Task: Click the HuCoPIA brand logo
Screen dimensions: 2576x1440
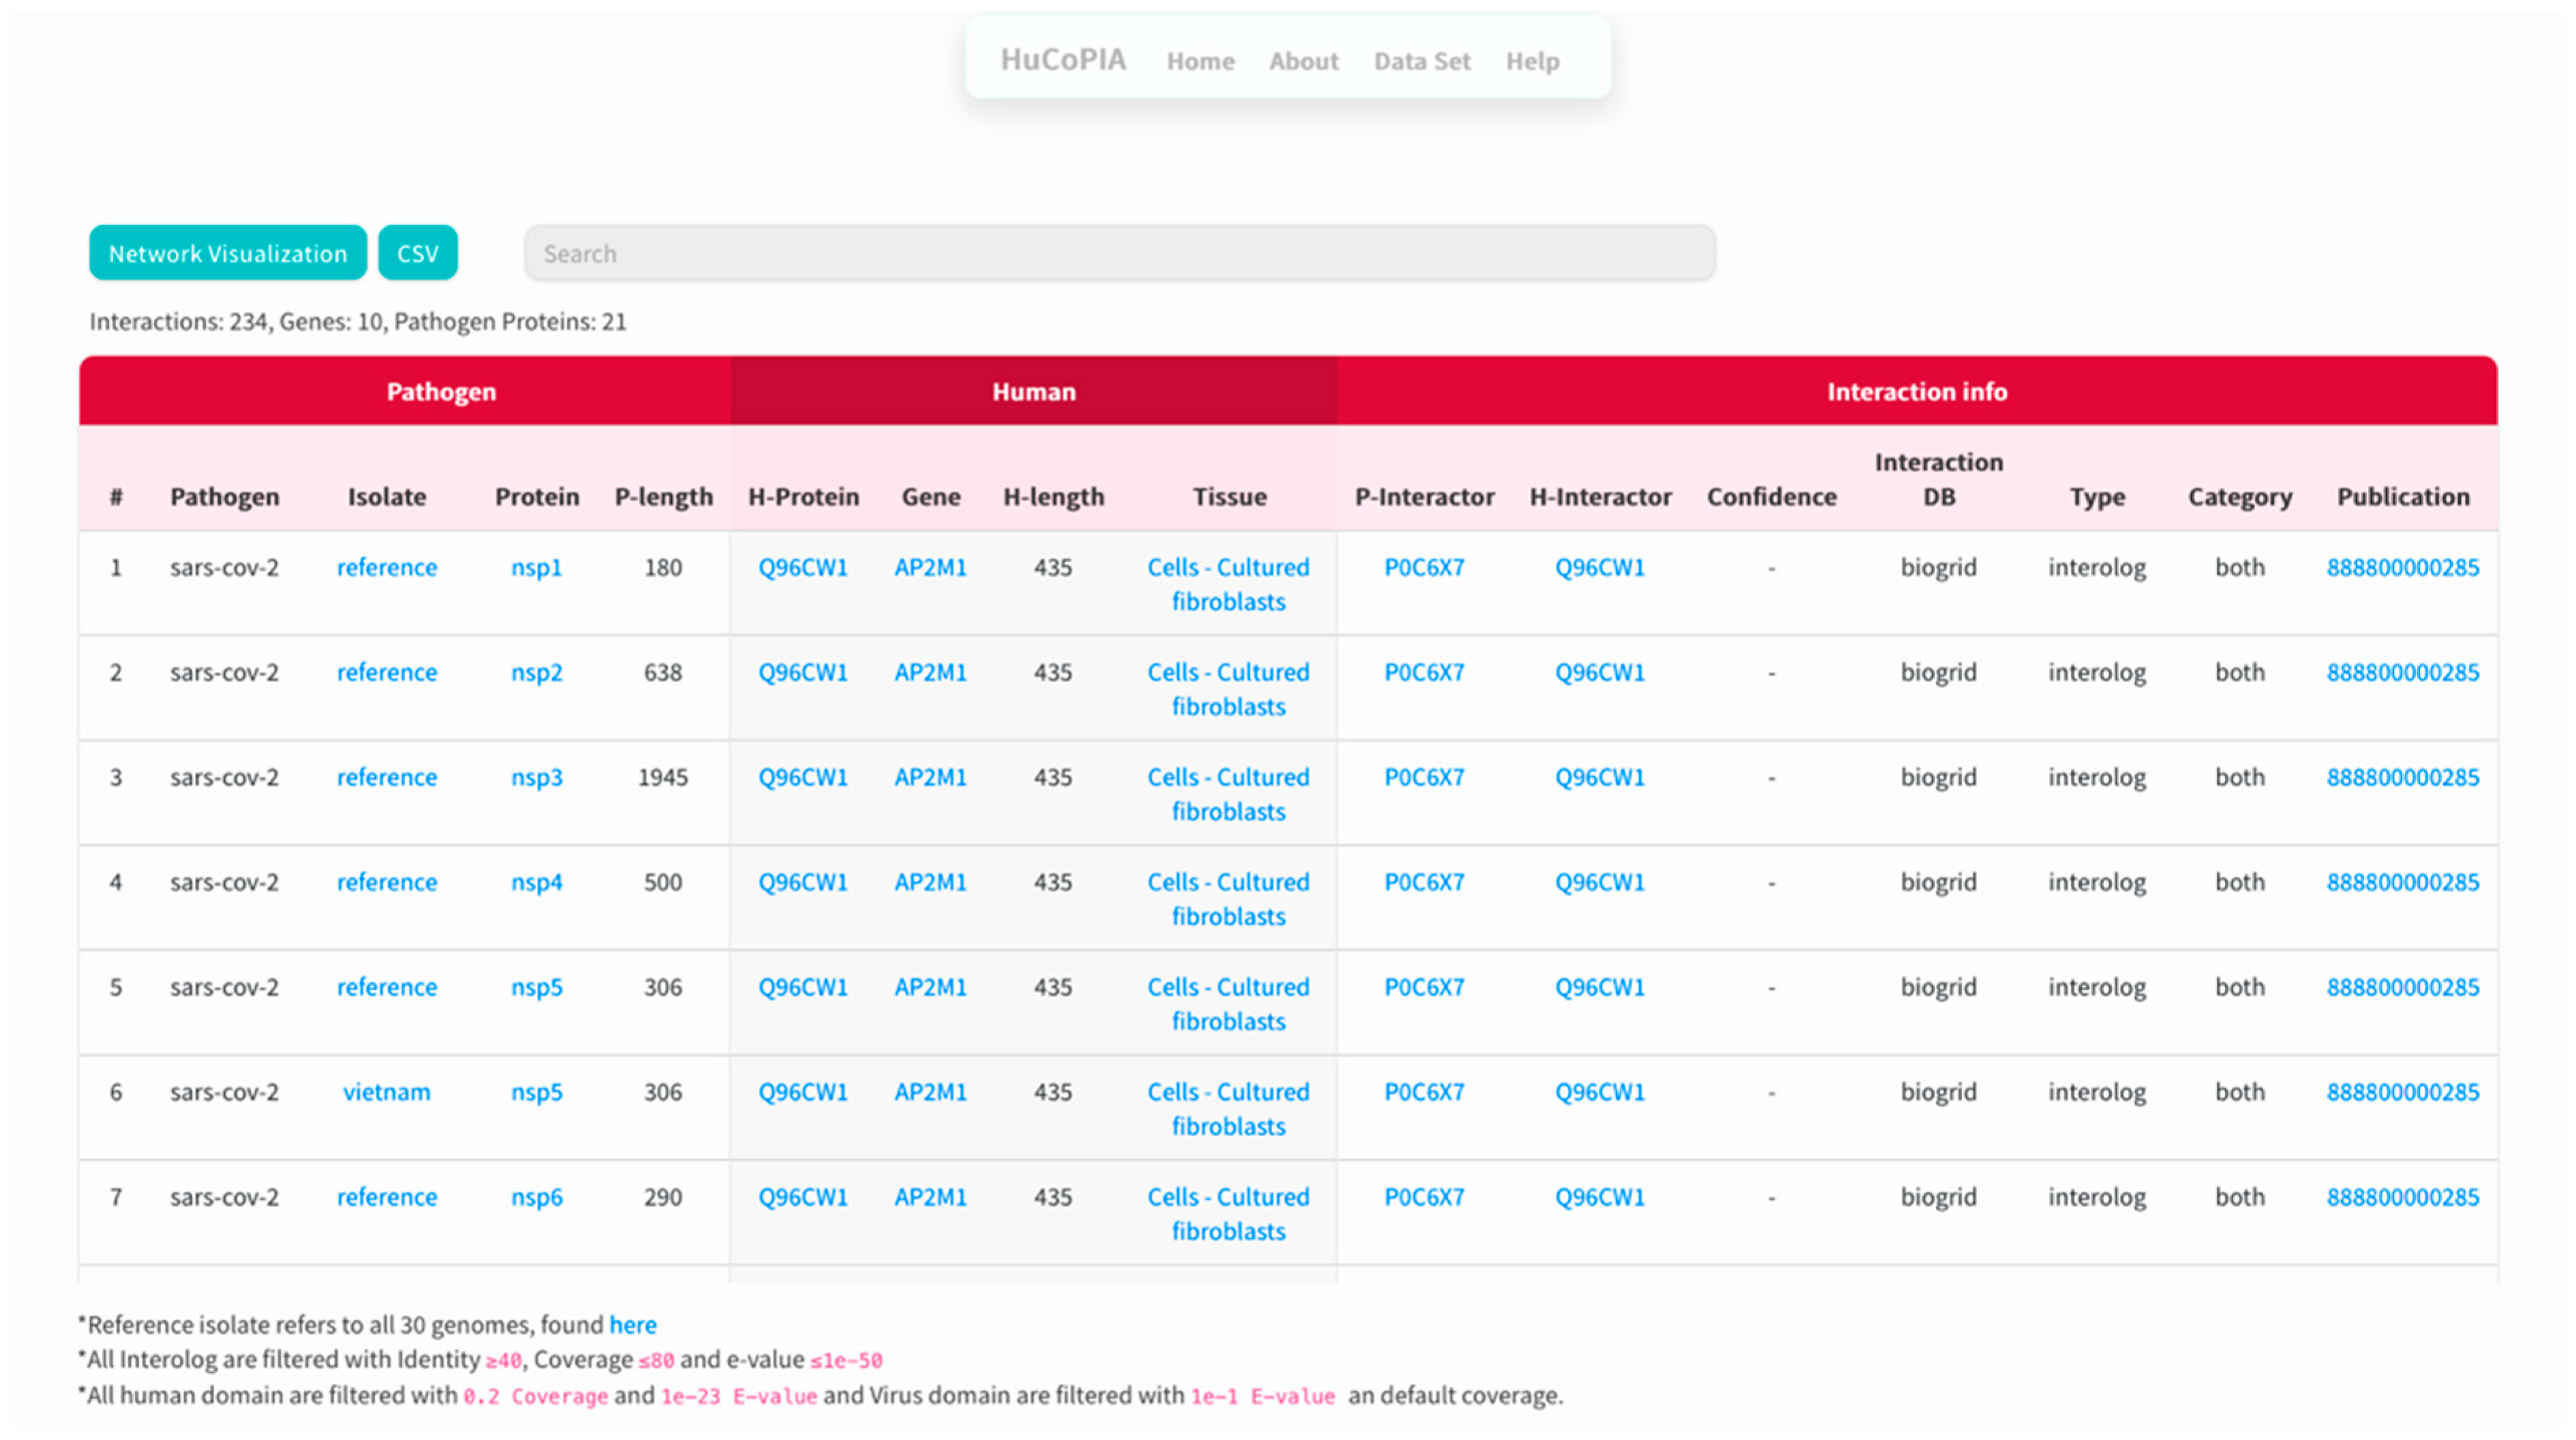Action: [x=1063, y=59]
